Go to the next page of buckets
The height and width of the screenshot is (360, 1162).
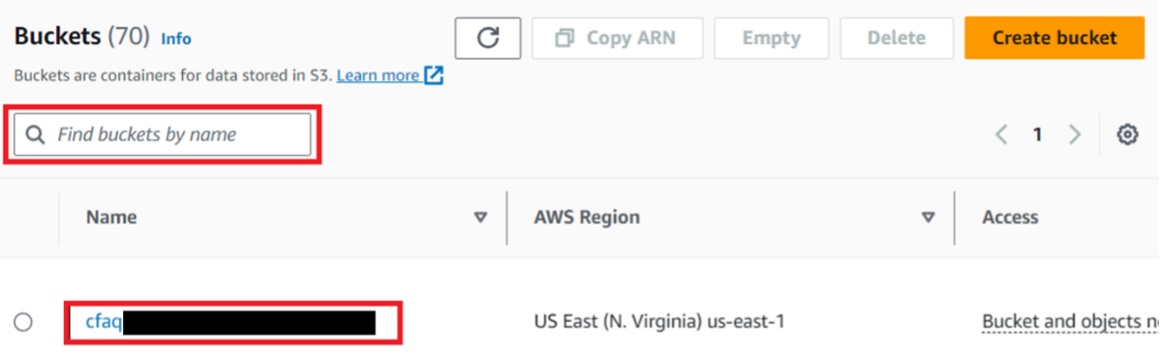click(x=1074, y=135)
